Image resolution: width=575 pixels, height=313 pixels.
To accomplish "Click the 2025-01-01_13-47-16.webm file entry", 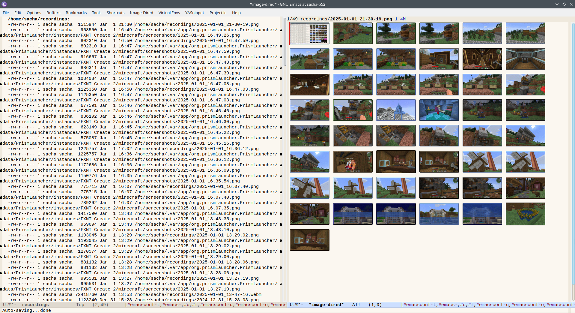I will pos(198,295).
